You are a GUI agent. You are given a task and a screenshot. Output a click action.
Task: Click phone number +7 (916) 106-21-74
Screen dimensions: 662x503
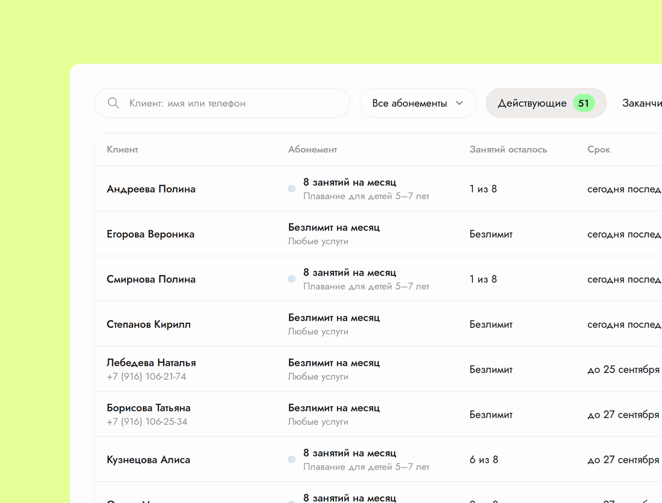pos(146,377)
